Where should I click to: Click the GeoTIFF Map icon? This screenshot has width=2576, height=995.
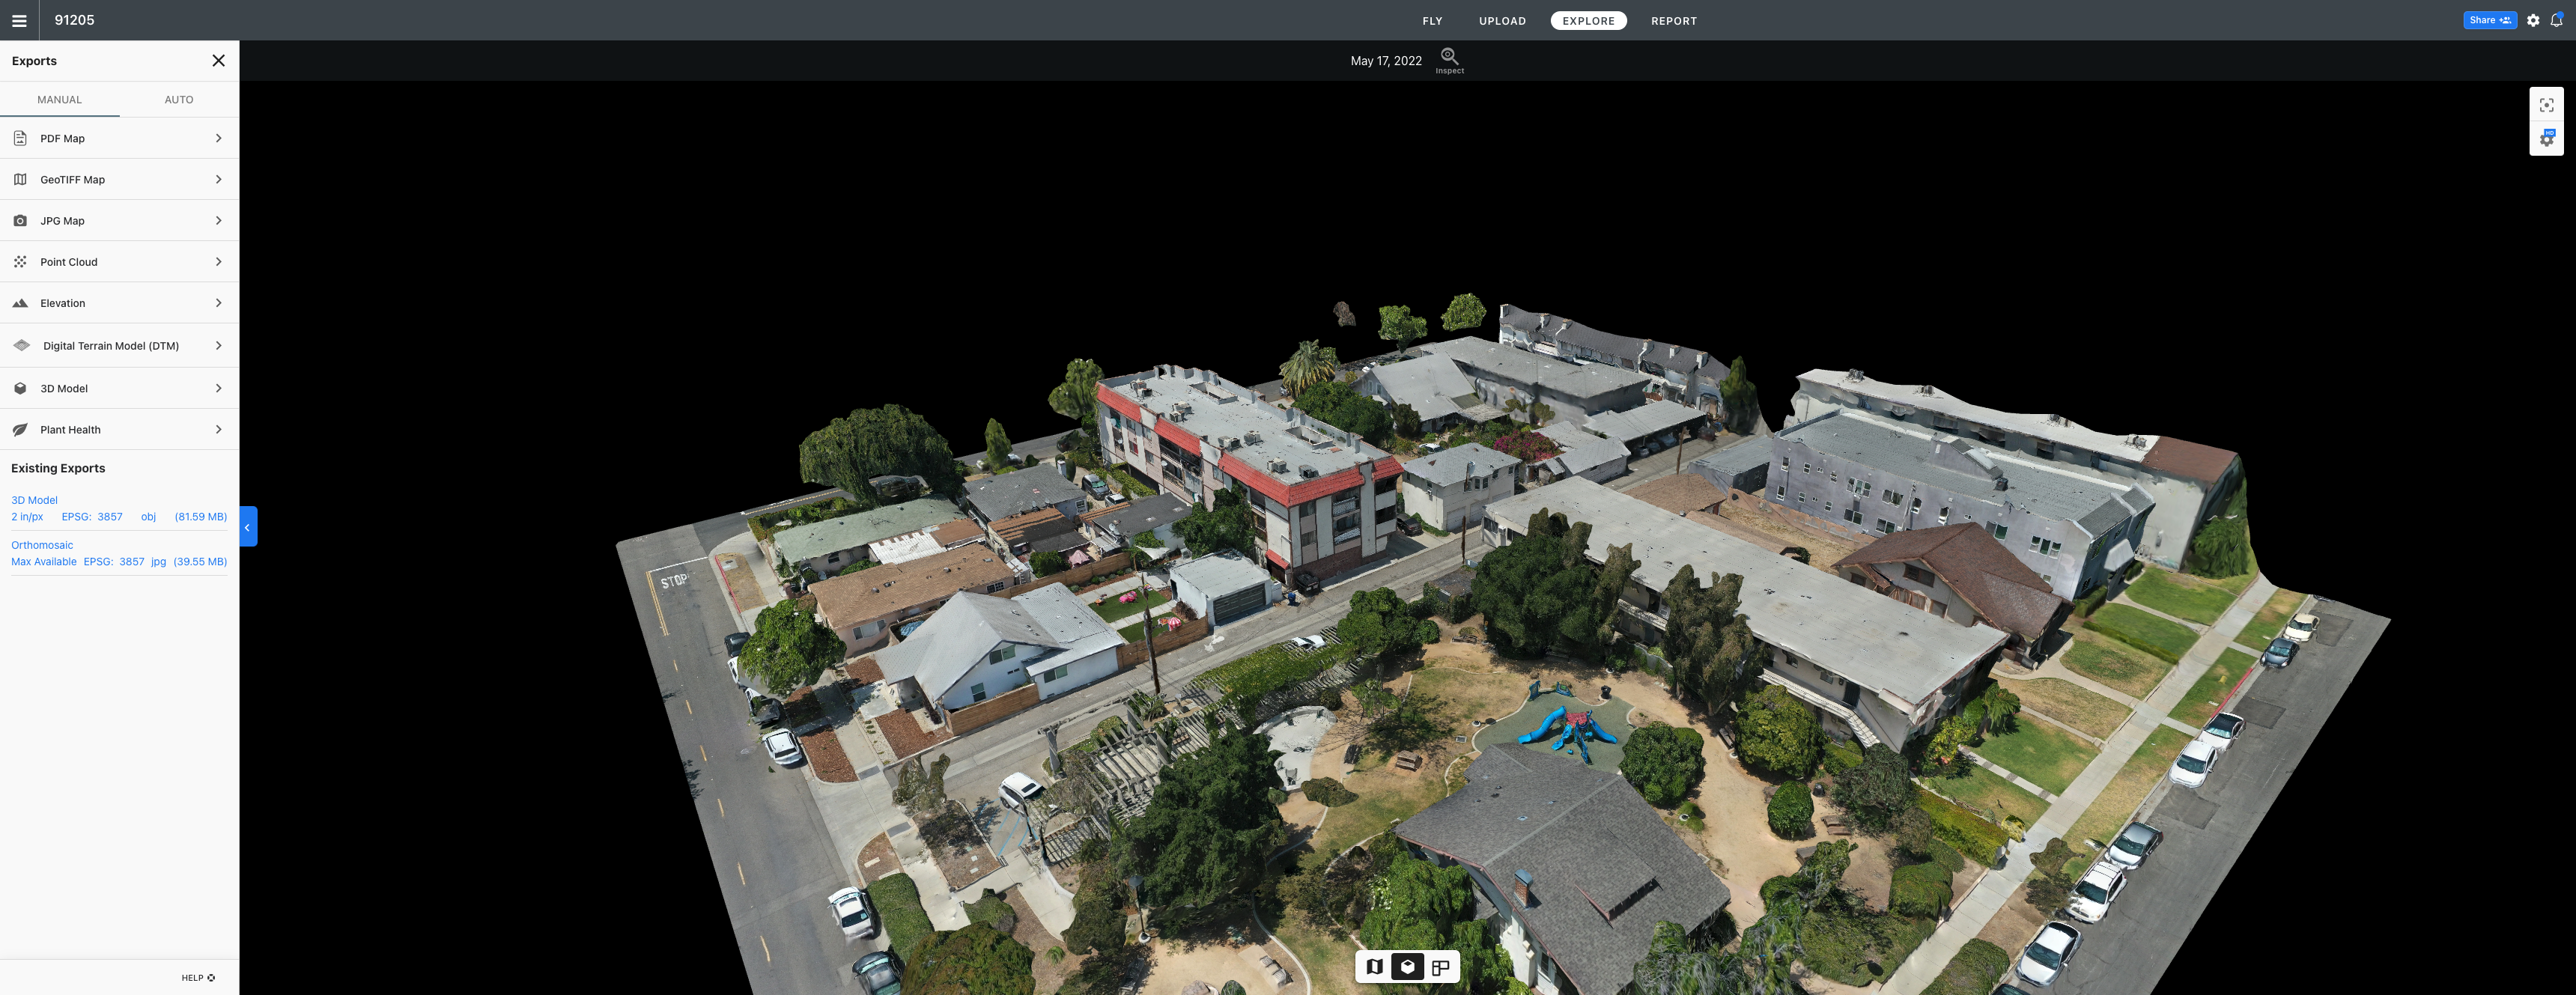coord(20,180)
